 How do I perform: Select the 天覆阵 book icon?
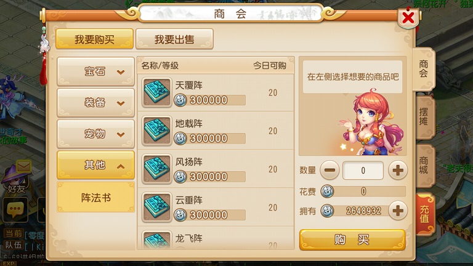[156, 92]
